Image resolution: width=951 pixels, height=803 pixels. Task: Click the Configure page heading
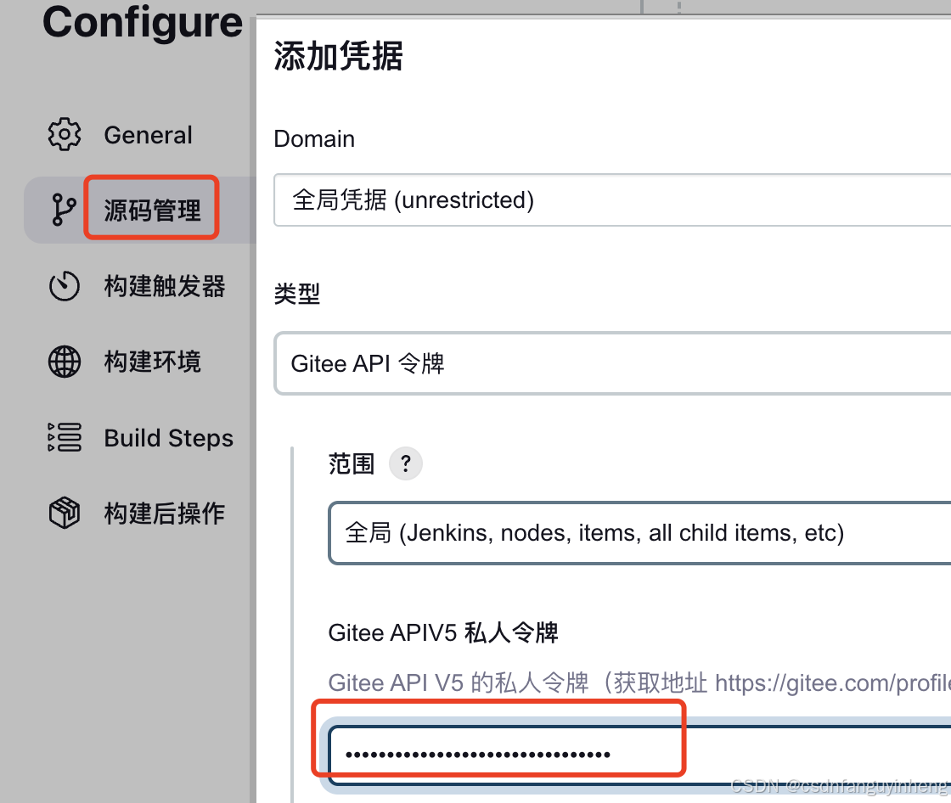pyautogui.click(x=143, y=22)
